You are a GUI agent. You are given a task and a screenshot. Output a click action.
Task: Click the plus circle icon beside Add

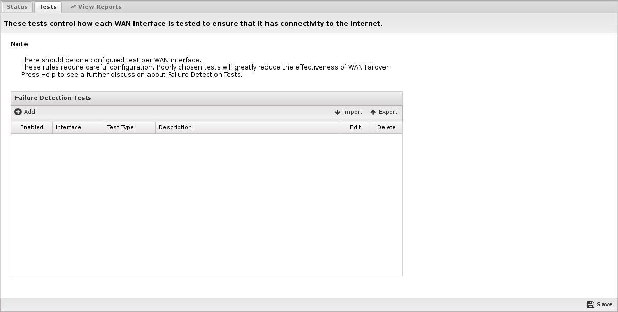[18, 112]
